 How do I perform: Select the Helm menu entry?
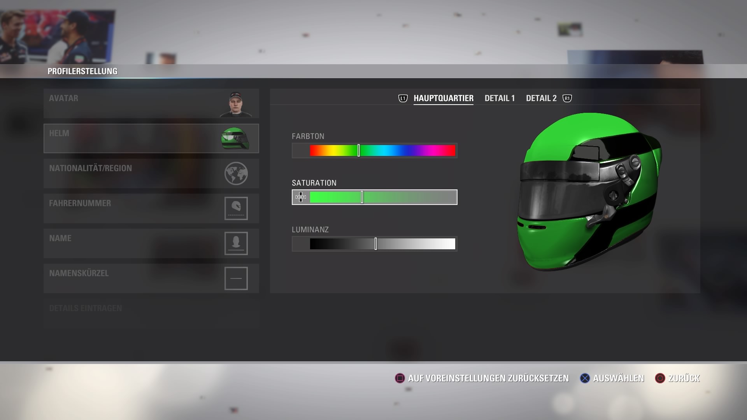[151, 138]
